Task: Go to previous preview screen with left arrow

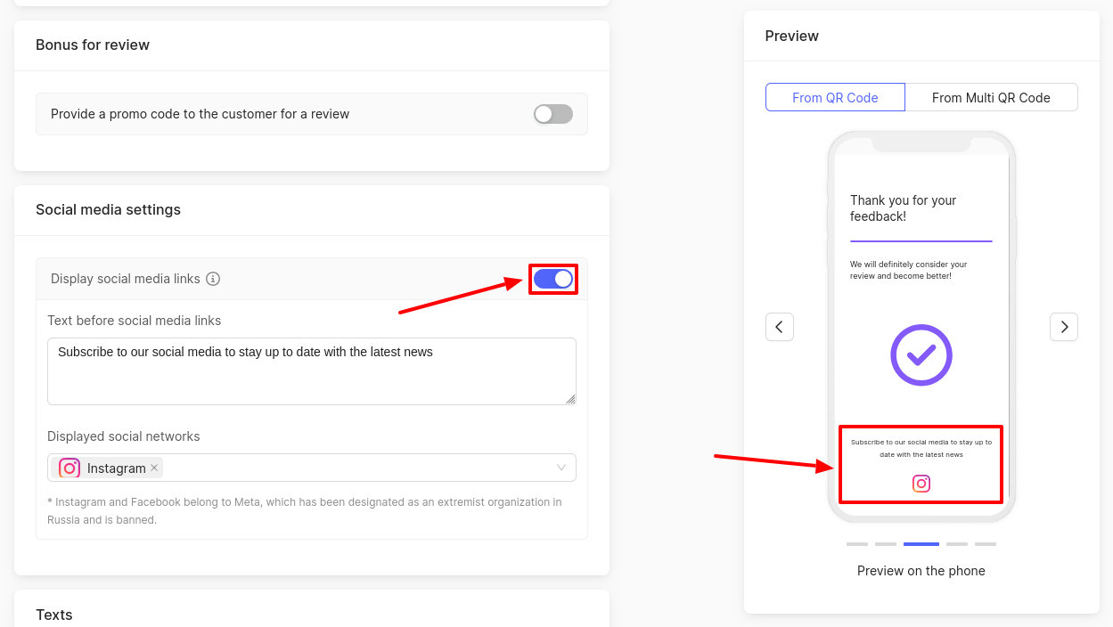Action: [x=779, y=327]
